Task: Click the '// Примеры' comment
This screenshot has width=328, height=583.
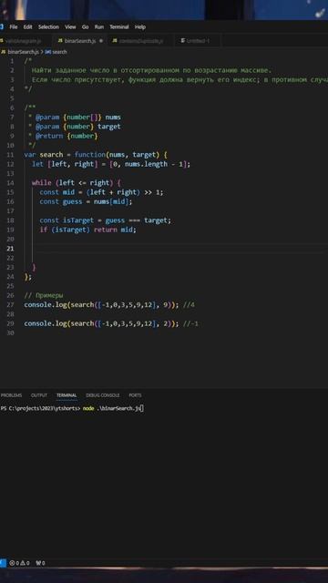Action: [44, 295]
